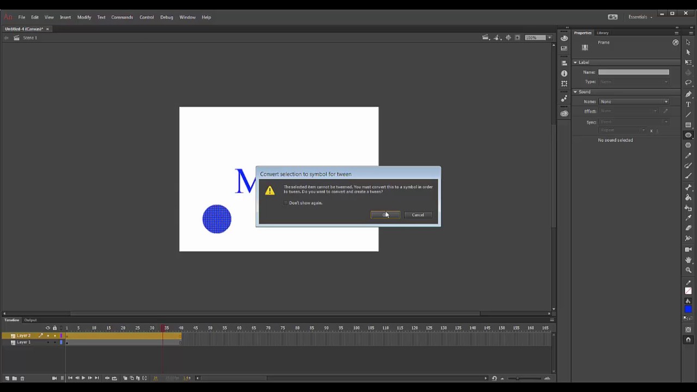The width and height of the screenshot is (697, 392).
Task: Click the blue fill color swatch
Action: [688, 309]
